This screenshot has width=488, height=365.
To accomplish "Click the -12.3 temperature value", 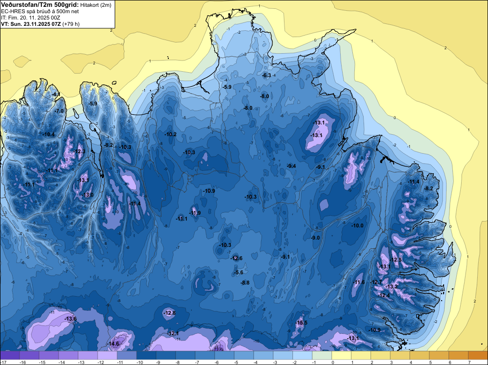I will (x=79, y=151).
